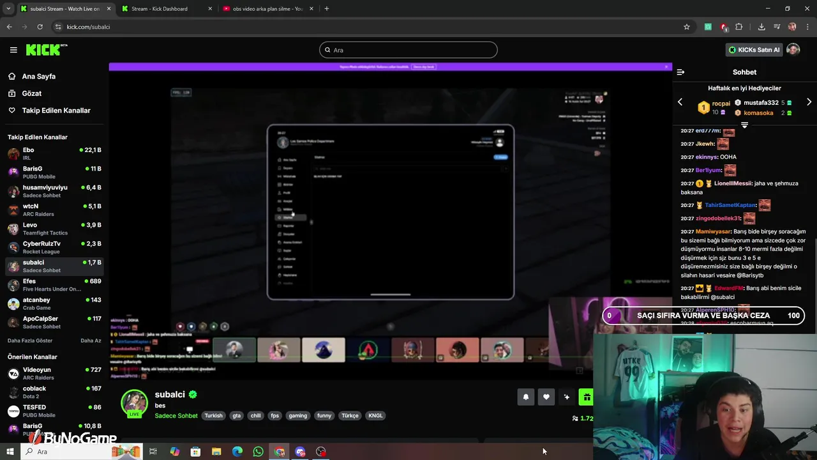Select the gta tag

237,416
